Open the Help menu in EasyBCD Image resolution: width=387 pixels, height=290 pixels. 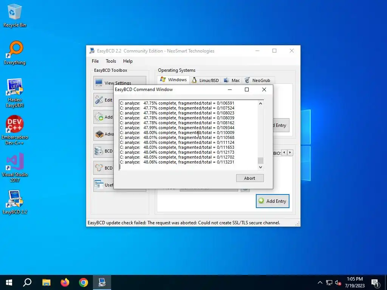(128, 61)
